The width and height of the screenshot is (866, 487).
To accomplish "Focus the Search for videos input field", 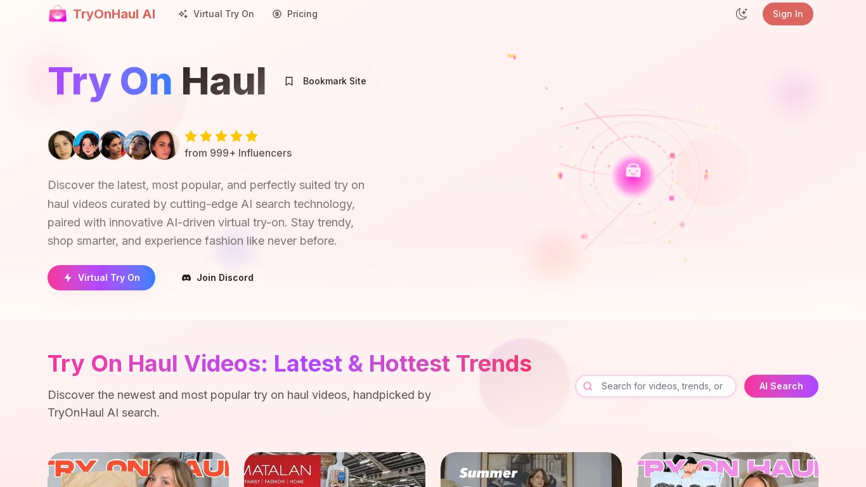I will pos(656,386).
